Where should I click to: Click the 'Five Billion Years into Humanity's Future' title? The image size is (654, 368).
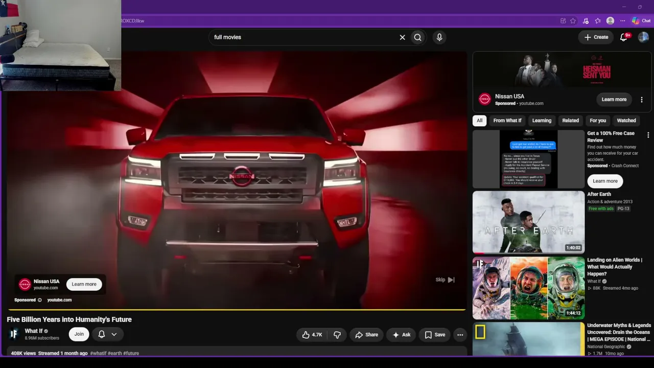pos(69,319)
